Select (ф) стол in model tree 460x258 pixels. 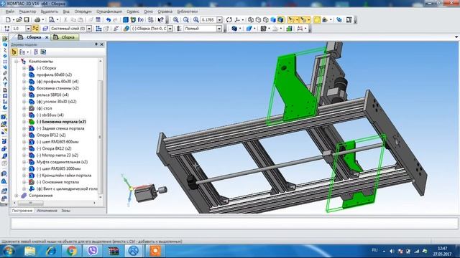coord(45,108)
